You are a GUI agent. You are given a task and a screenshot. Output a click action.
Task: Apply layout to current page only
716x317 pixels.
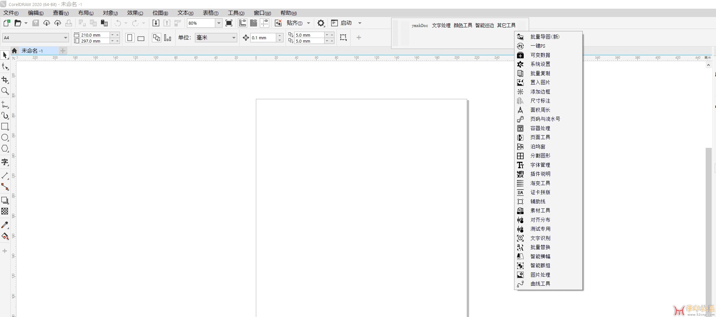[x=168, y=38]
